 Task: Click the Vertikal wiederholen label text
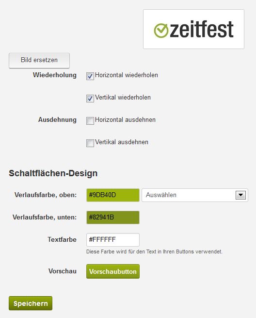(x=123, y=98)
